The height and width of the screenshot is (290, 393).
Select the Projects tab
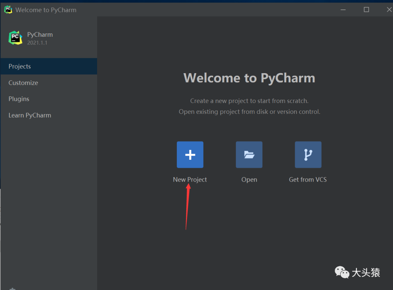click(x=49, y=67)
